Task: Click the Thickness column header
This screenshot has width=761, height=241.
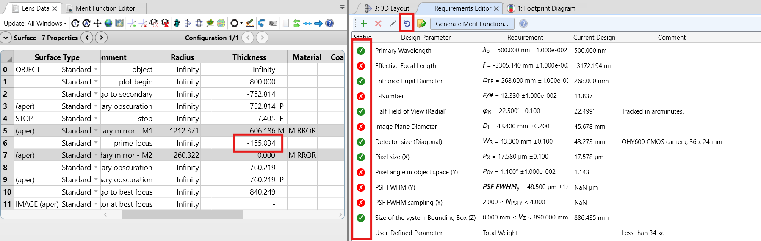Action: [249, 57]
